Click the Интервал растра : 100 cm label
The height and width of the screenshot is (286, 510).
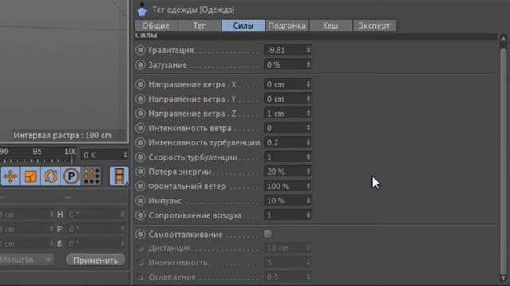click(x=62, y=136)
